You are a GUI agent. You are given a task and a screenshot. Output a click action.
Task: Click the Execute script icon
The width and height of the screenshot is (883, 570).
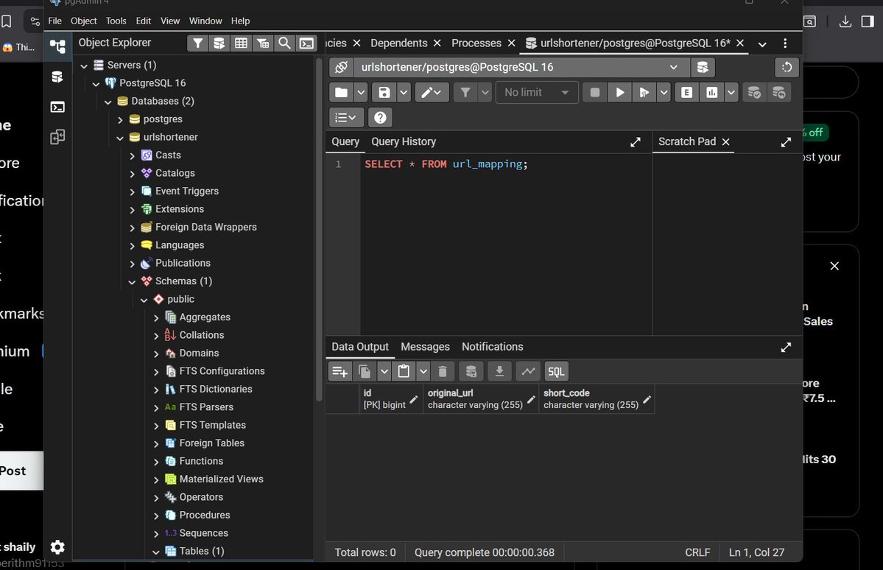(644, 92)
